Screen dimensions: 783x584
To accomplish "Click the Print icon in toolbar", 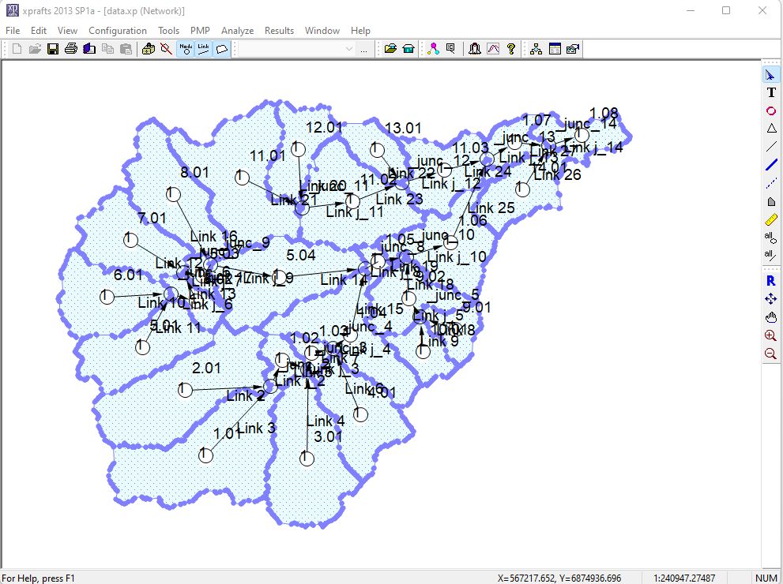I will click(71, 49).
